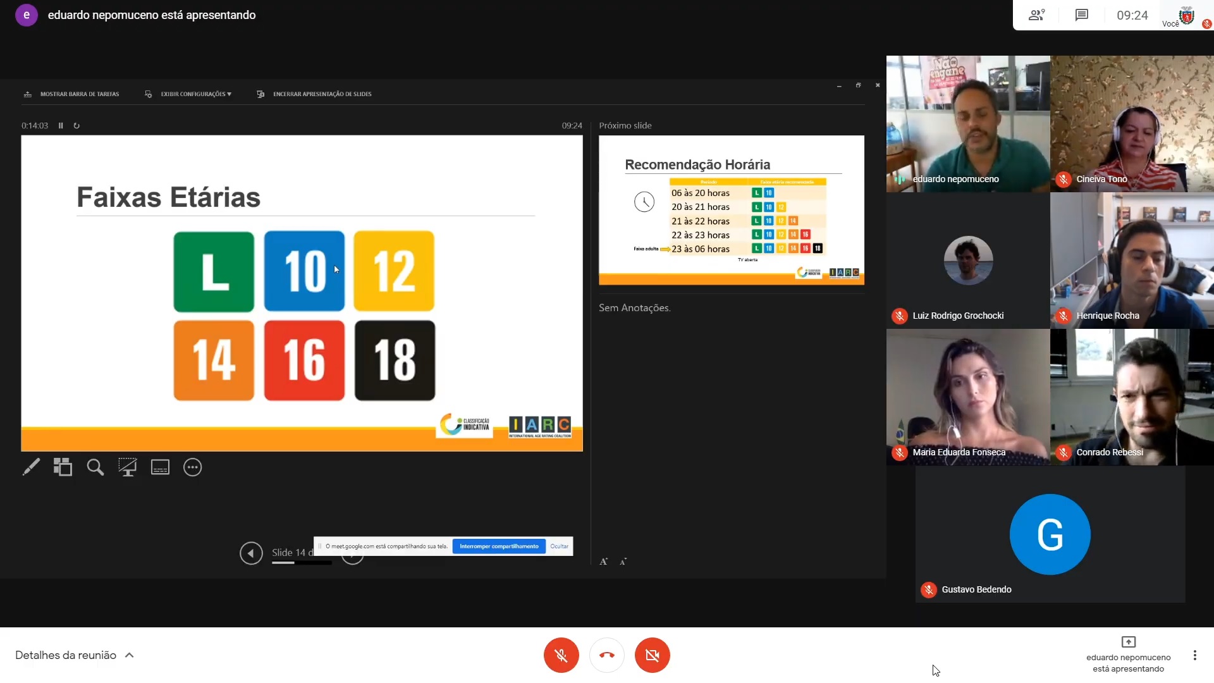Screen dimensions: 1214x683
Task: Open the three-dot more options menu
Action: pos(1194,655)
